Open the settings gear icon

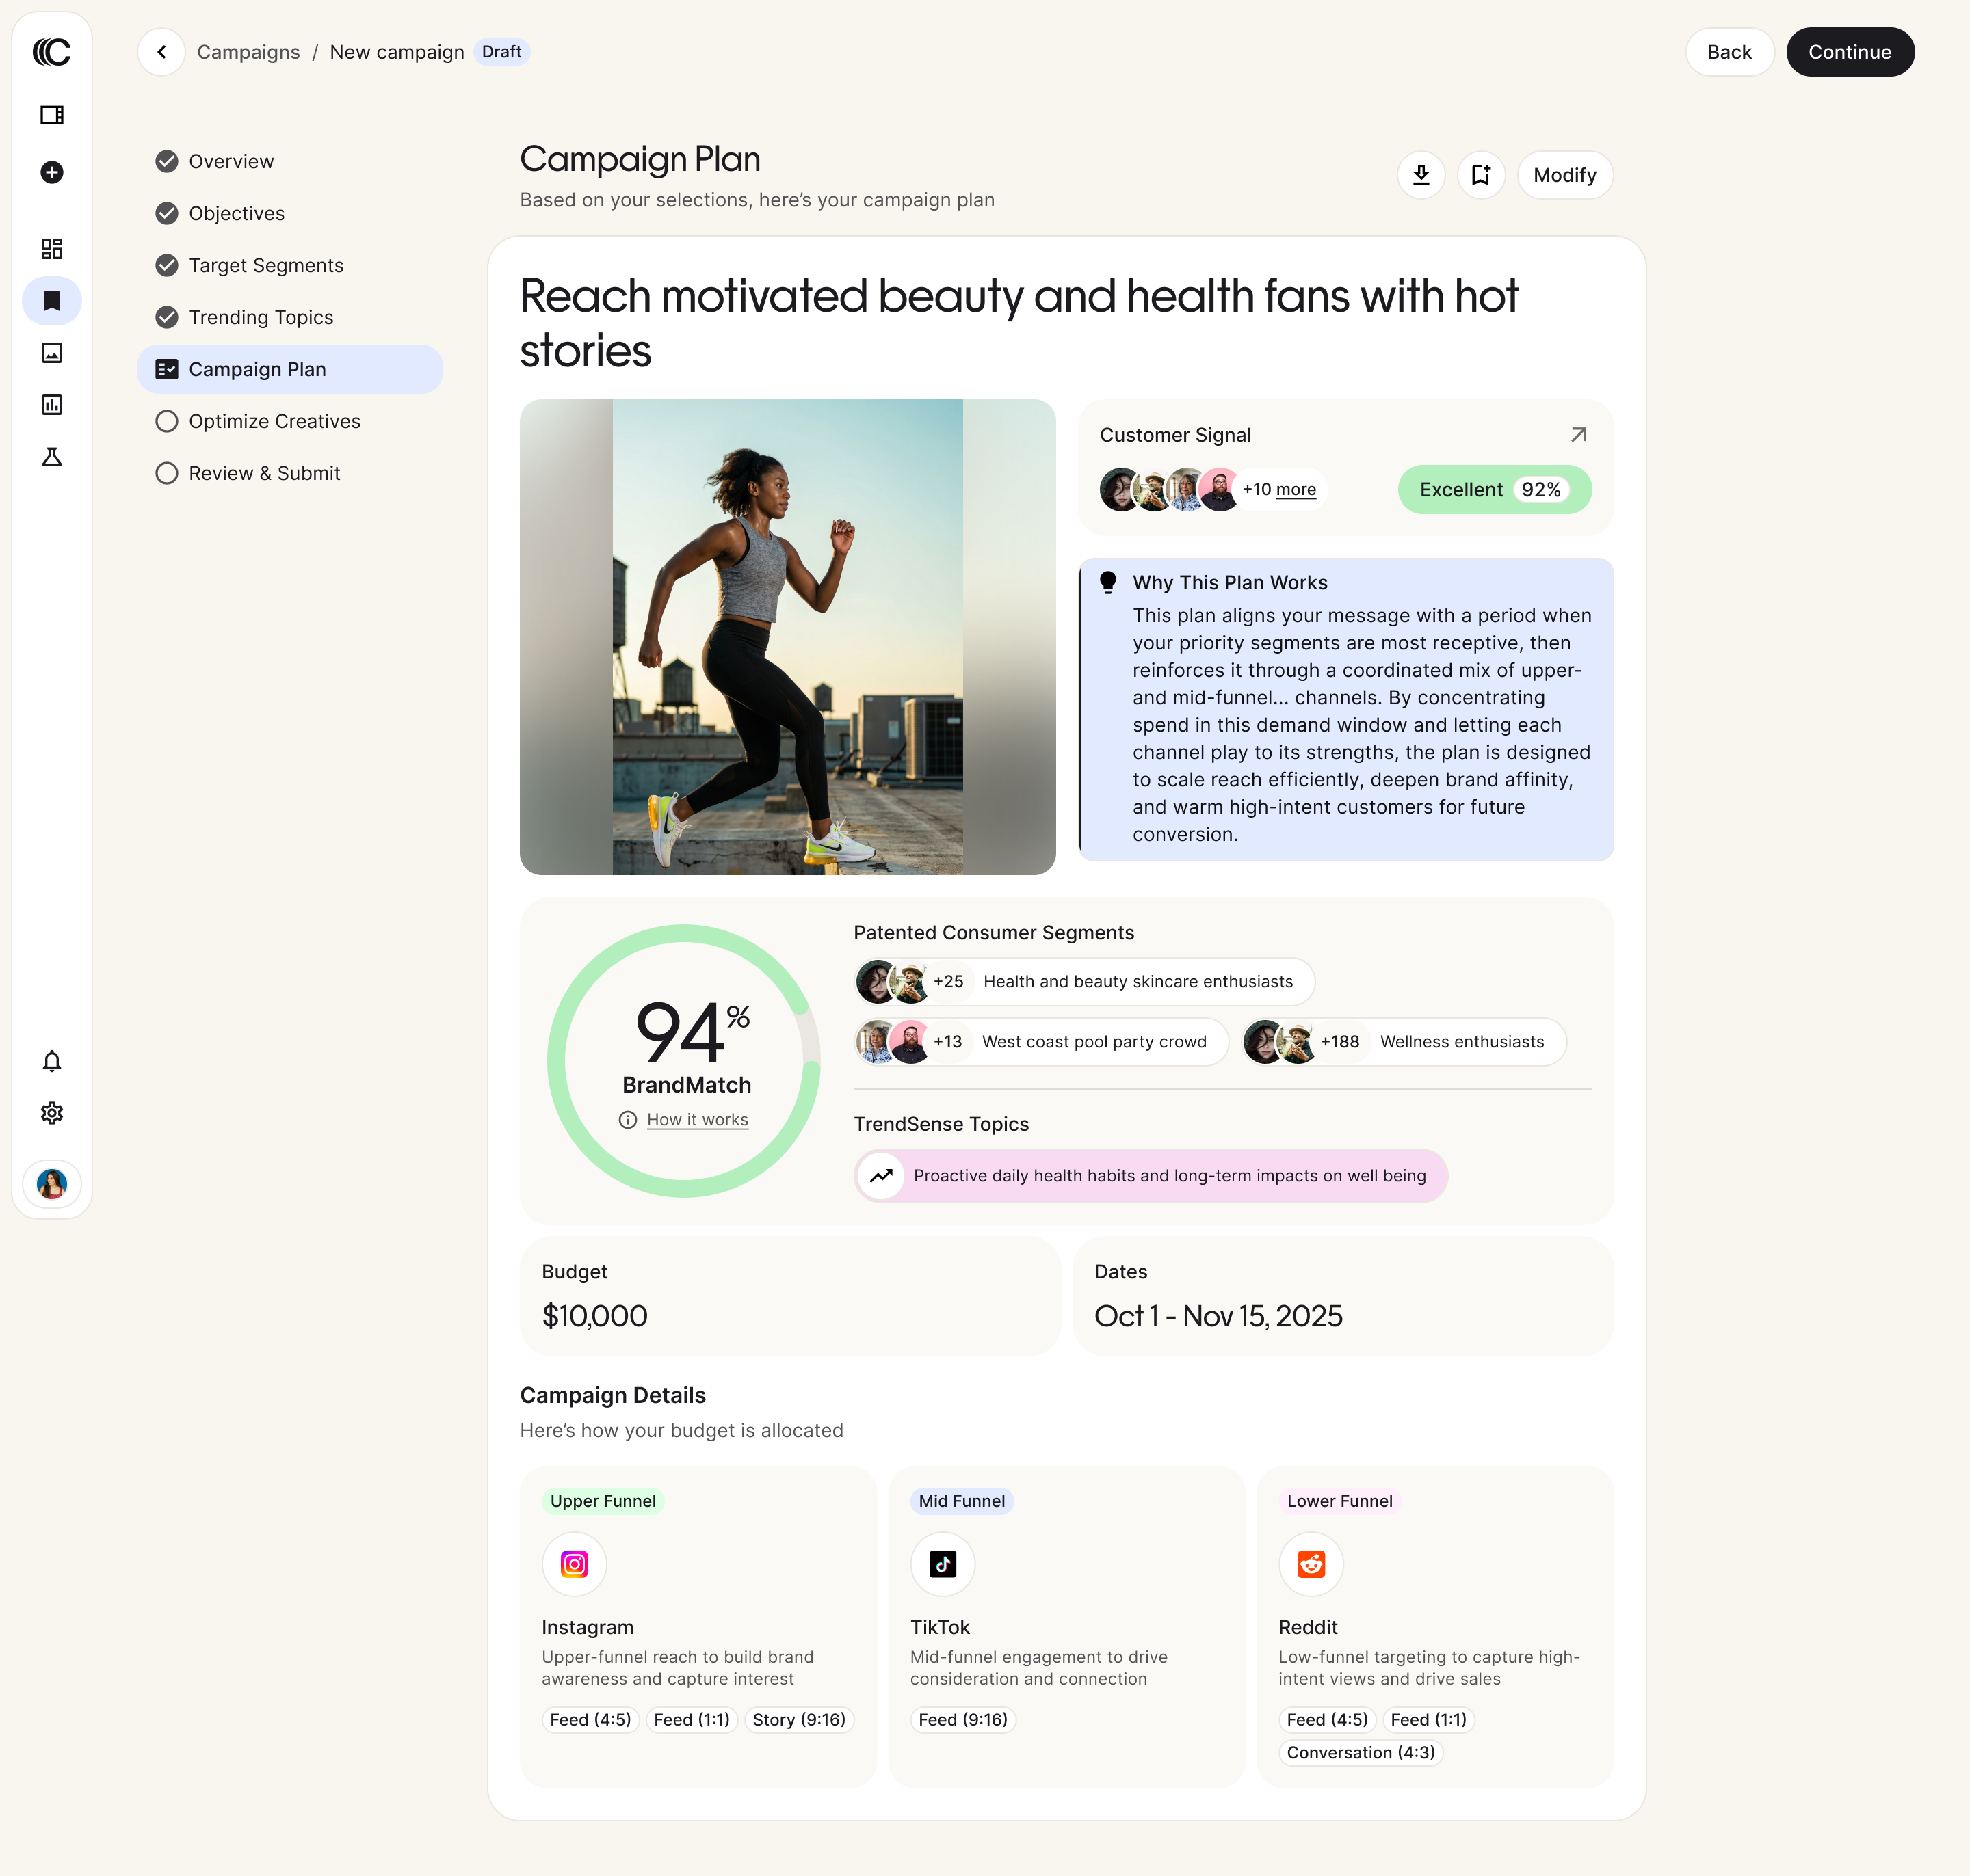tap(52, 1113)
